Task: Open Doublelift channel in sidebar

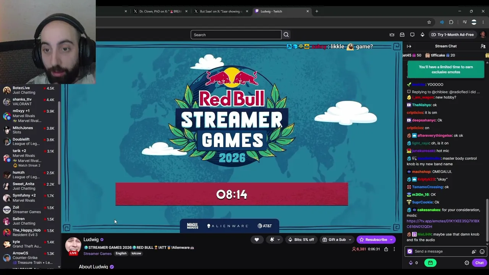Action: (x=30, y=141)
